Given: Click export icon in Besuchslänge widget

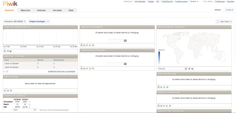Looking at the screenshot, I should point(11,91).
